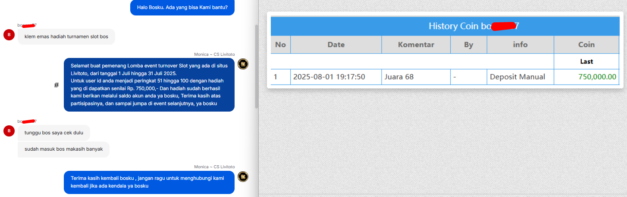Image resolution: width=627 pixels, height=197 pixels.
Task: Click the user avatar beside "klem emas hadiah" message
Action: click(9, 35)
